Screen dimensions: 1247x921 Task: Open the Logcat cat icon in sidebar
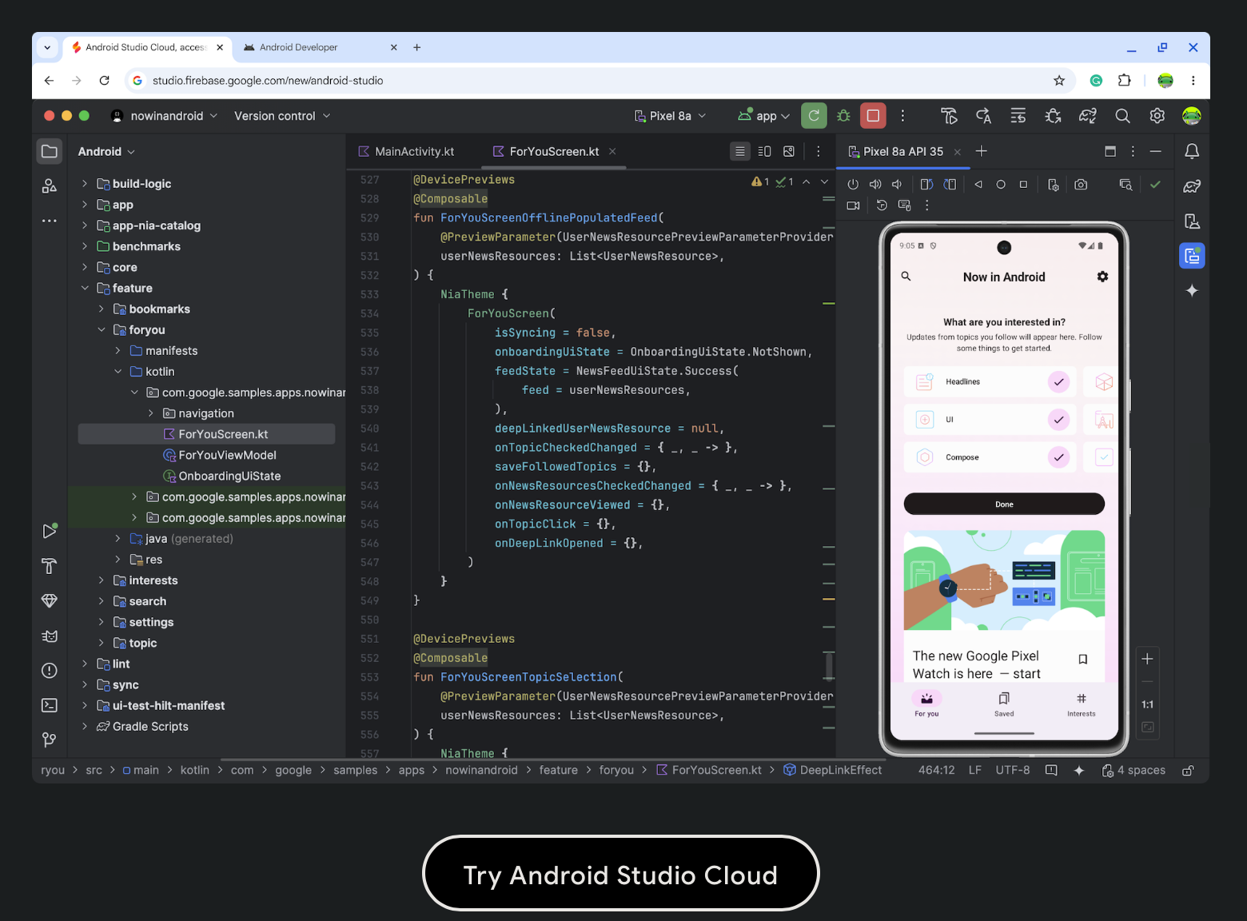(50, 636)
